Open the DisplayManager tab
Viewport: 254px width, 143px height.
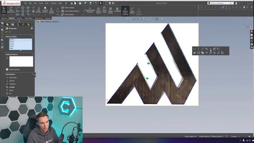[x=29, y=25]
